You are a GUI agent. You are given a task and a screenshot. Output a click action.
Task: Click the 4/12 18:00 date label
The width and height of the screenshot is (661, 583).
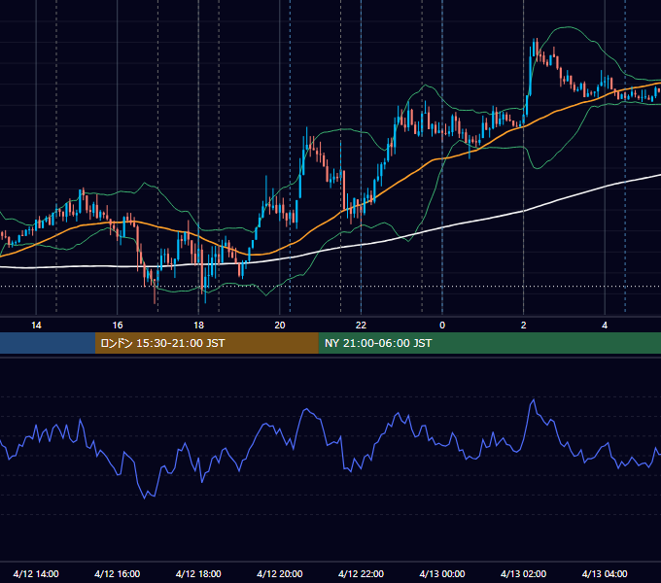(x=198, y=573)
